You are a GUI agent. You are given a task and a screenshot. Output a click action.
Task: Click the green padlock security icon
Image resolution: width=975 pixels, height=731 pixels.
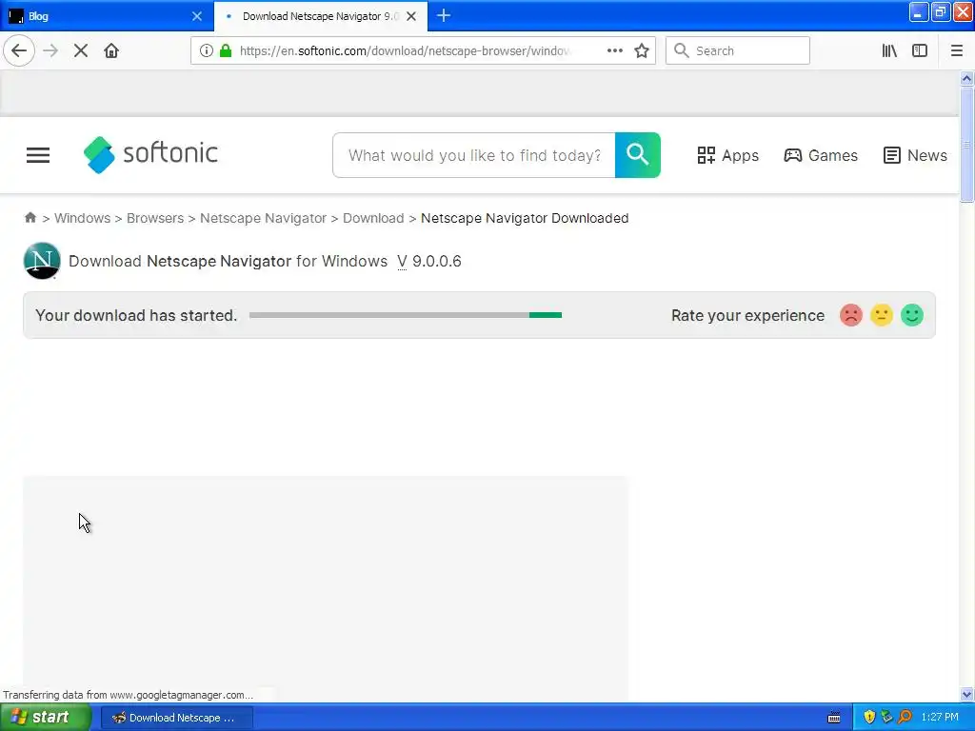(226, 51)
